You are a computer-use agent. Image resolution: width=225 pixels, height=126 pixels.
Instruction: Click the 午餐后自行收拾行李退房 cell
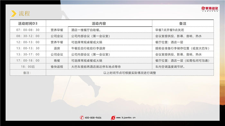click(110, 48)
